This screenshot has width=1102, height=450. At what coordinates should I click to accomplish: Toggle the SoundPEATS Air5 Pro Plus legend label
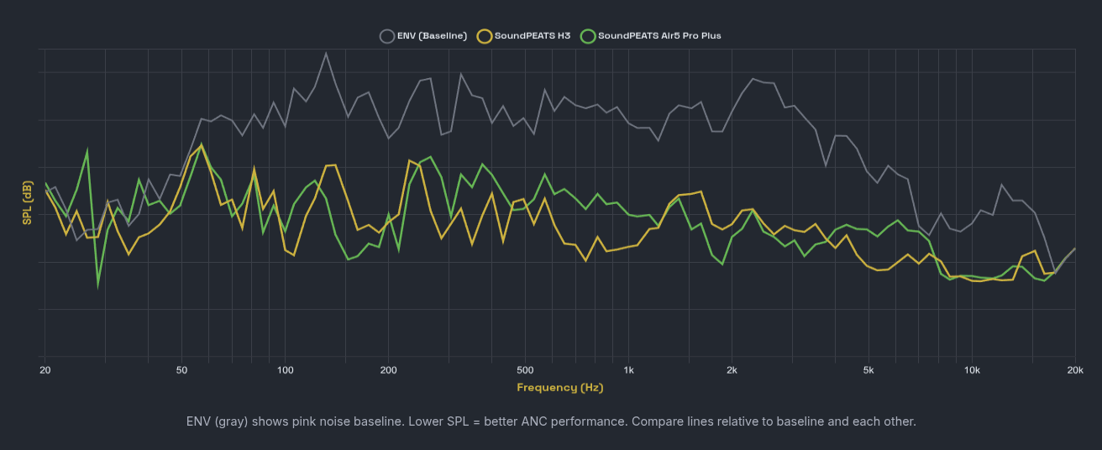pyautogui.click(x=659, y=36)
